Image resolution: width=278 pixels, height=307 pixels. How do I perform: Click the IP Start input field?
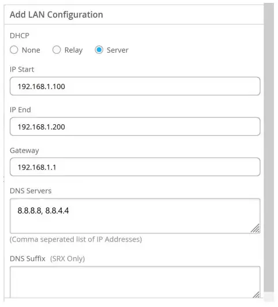tap(135, 86)
